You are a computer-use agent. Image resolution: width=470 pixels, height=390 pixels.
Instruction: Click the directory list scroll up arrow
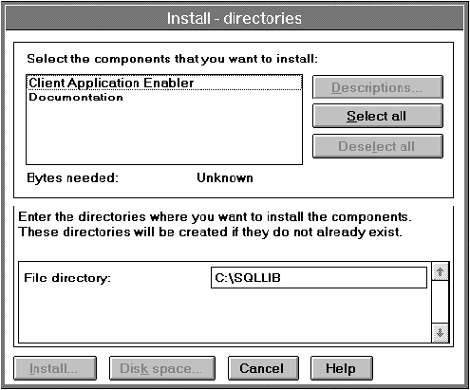pyautogui.click(x=441, y=271)
